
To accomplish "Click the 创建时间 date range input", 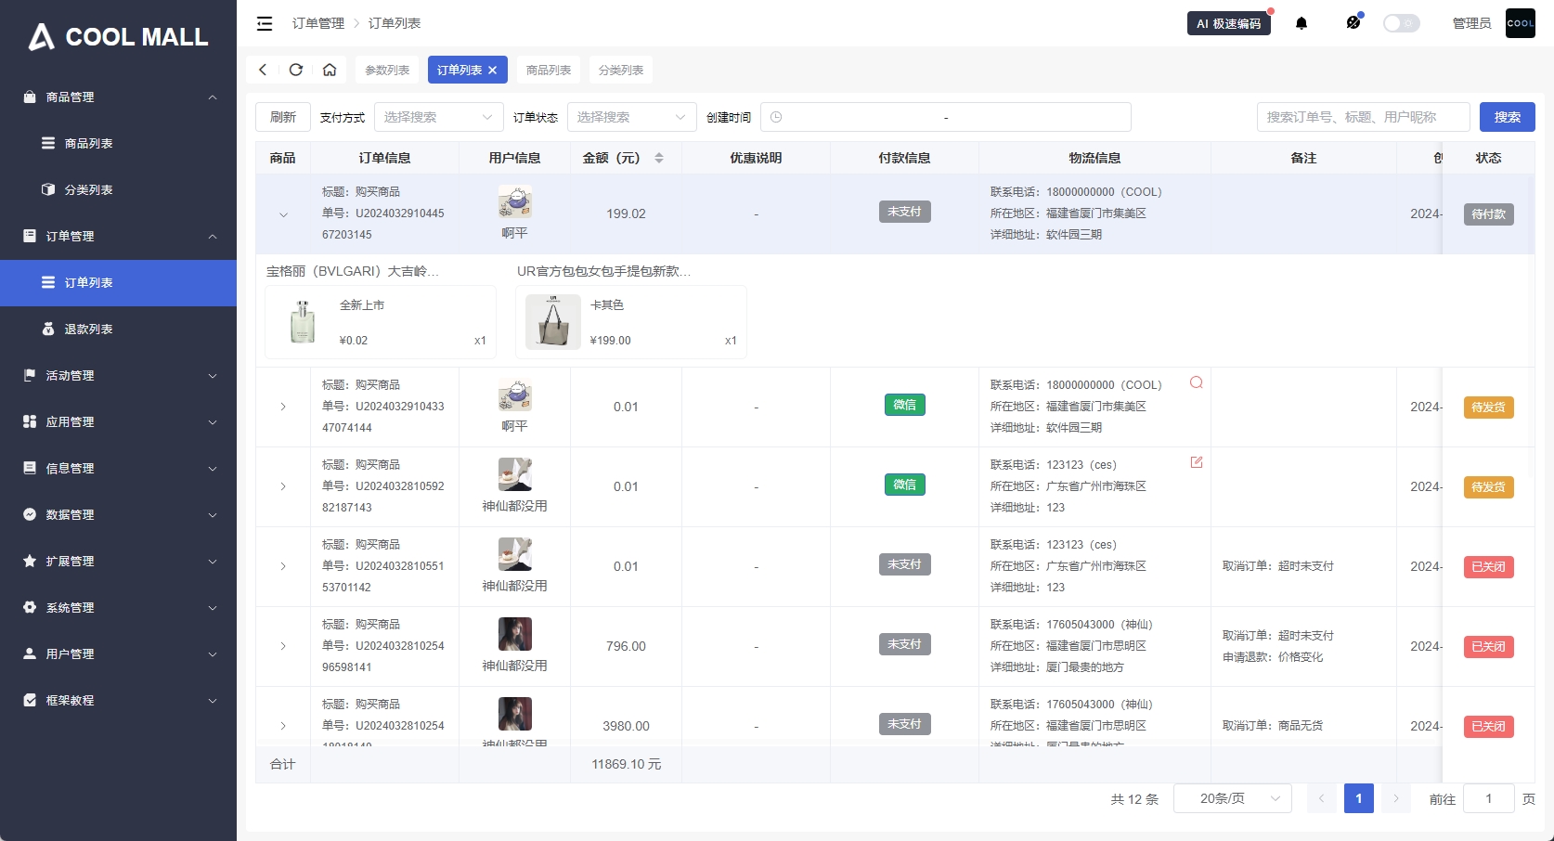I will click(x=946, y=117).
